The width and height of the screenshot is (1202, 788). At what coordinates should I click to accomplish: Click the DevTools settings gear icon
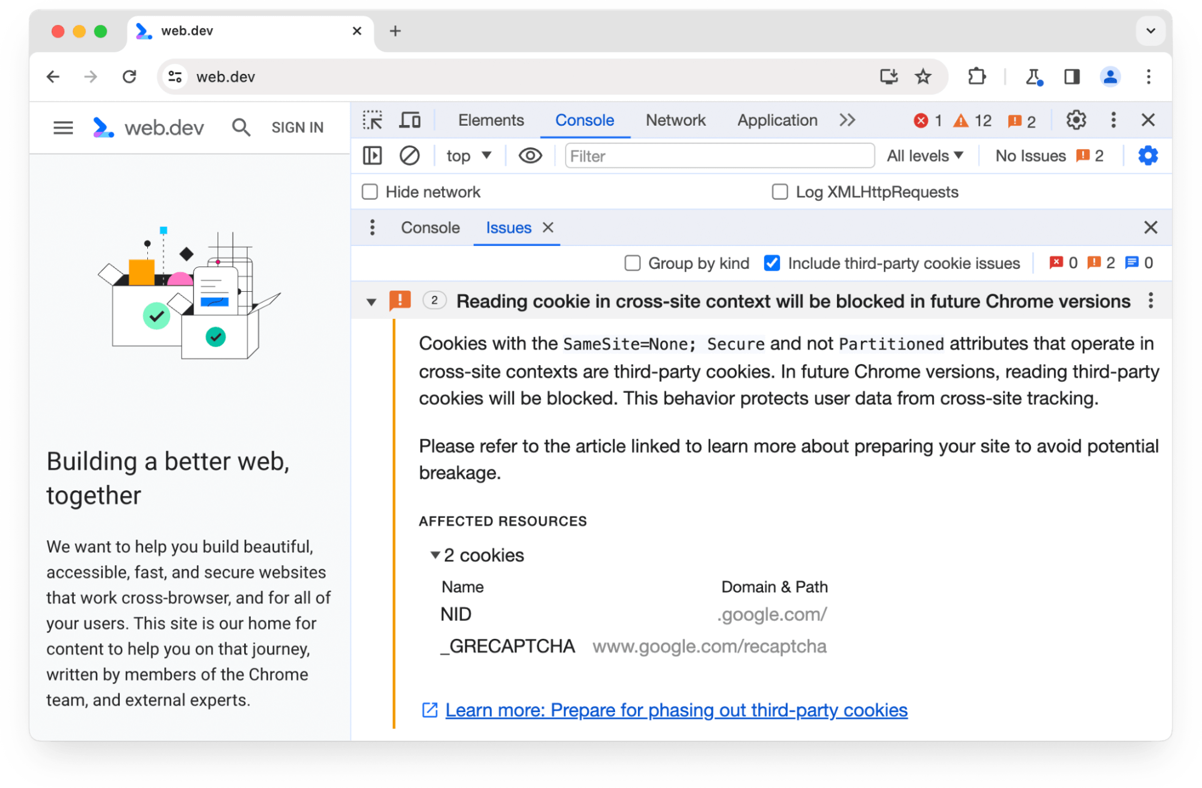coord(1076,120)
